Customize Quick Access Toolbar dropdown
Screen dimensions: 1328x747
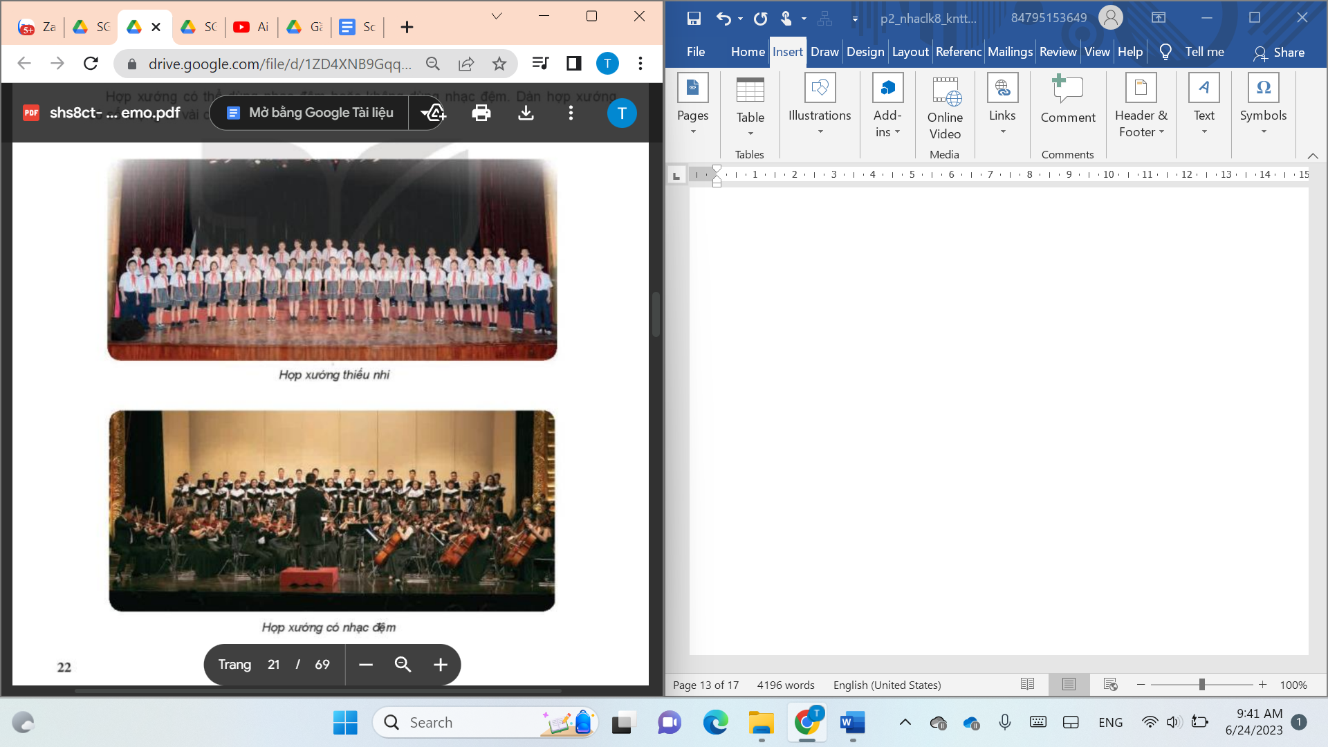[x=855, y=19]
